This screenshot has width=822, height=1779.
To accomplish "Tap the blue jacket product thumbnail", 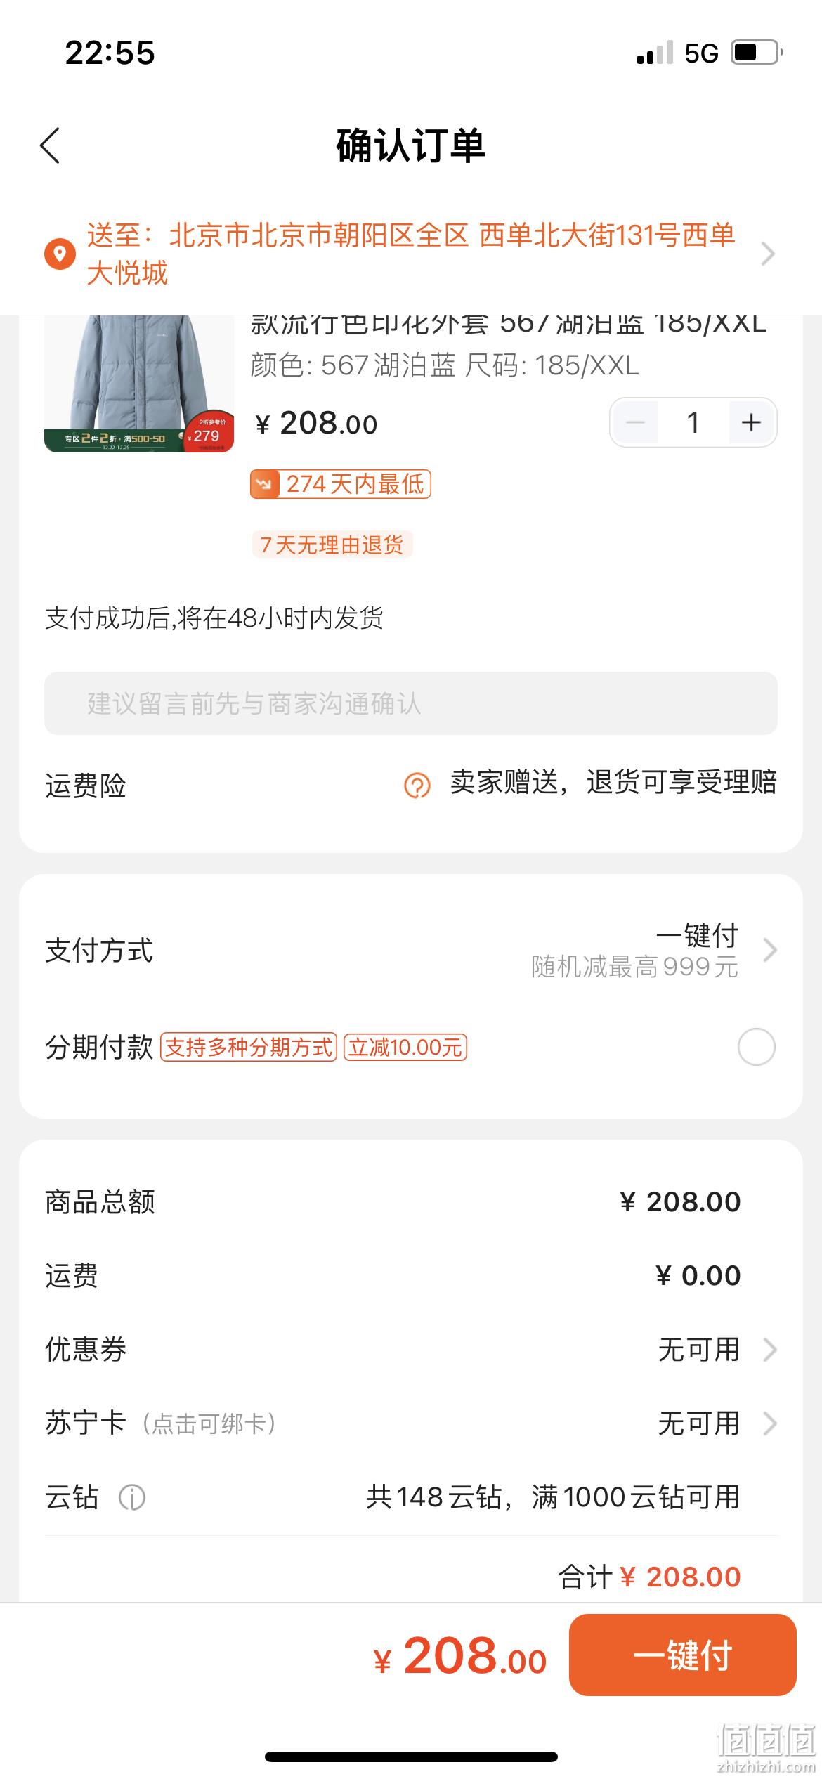I will (139, 384).
